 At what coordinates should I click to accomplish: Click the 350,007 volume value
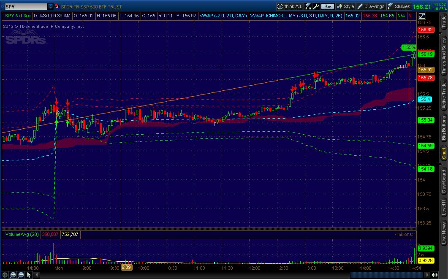click(50, 234)
